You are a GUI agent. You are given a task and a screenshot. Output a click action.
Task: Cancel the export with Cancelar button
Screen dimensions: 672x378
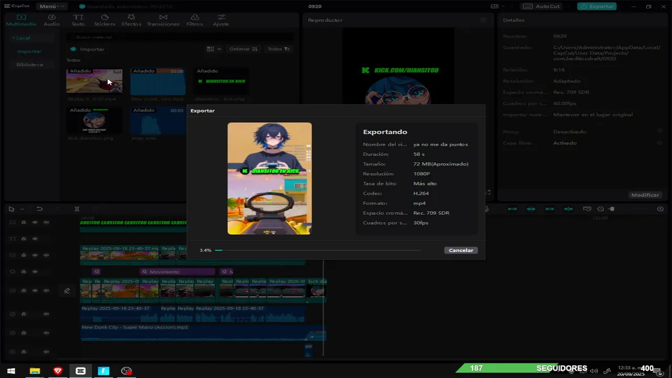point(461,250)
